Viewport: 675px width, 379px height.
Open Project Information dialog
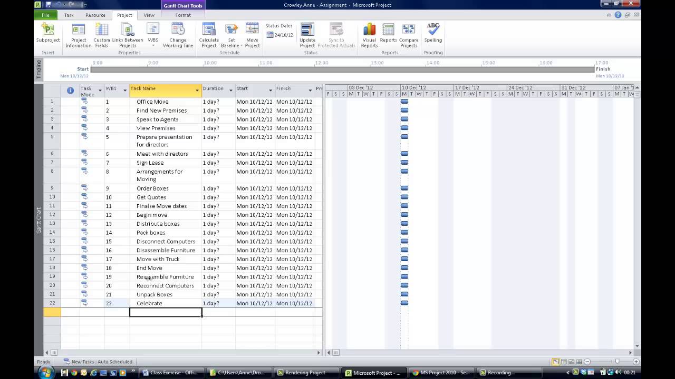[78, 35]
